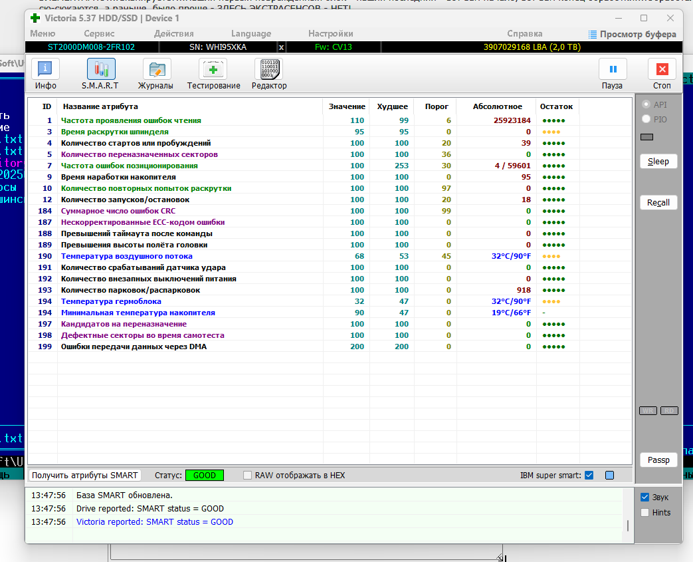Enable the Hints checkbox
Screen dimensions: 693x562
(x=644, y=513)
